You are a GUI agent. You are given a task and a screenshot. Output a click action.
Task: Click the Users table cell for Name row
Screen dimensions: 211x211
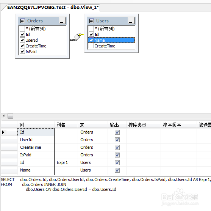(93, 170)
